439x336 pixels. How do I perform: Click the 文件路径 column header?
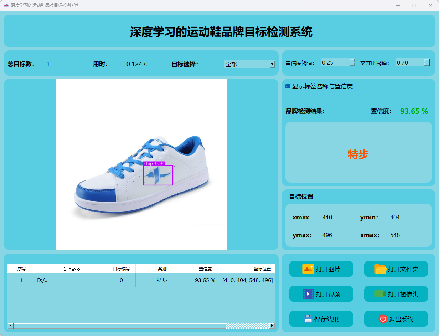(x=72, y=269)
